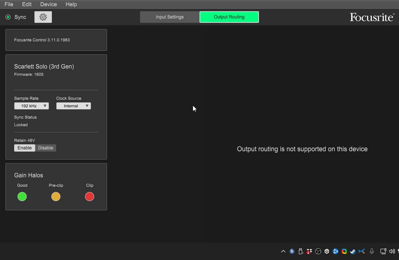Click the Focusrite Control 3.11.0.1983 version text
Image resolution: width=399 pixels, height=260 pixels.
point(42,40)
